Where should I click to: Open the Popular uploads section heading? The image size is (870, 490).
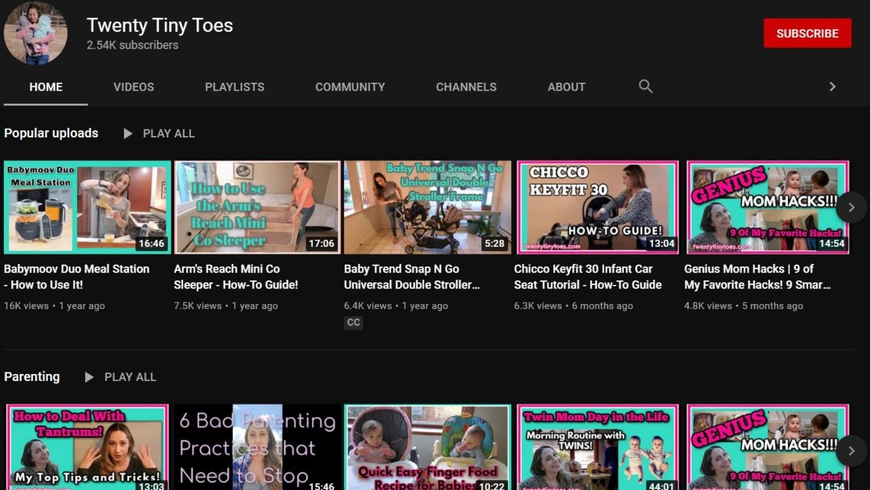(51, 133)
